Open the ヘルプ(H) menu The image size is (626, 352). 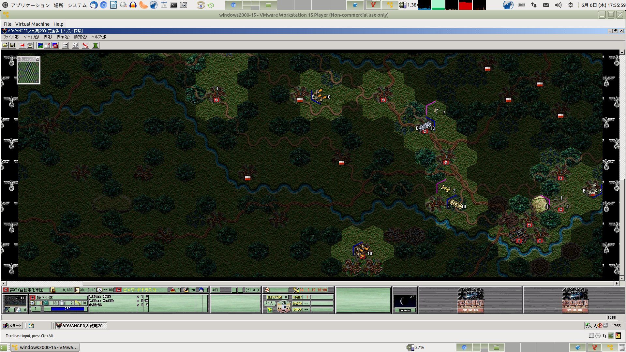[98, 37]
